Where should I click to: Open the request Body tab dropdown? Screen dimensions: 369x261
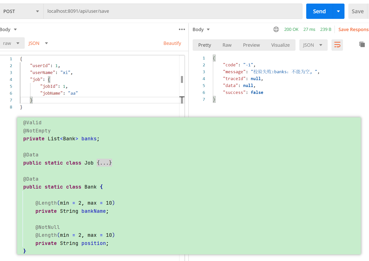tap(8, 29)
